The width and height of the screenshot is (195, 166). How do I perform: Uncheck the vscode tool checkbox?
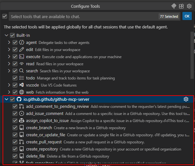pyautogui.click(x=15, y=85)
